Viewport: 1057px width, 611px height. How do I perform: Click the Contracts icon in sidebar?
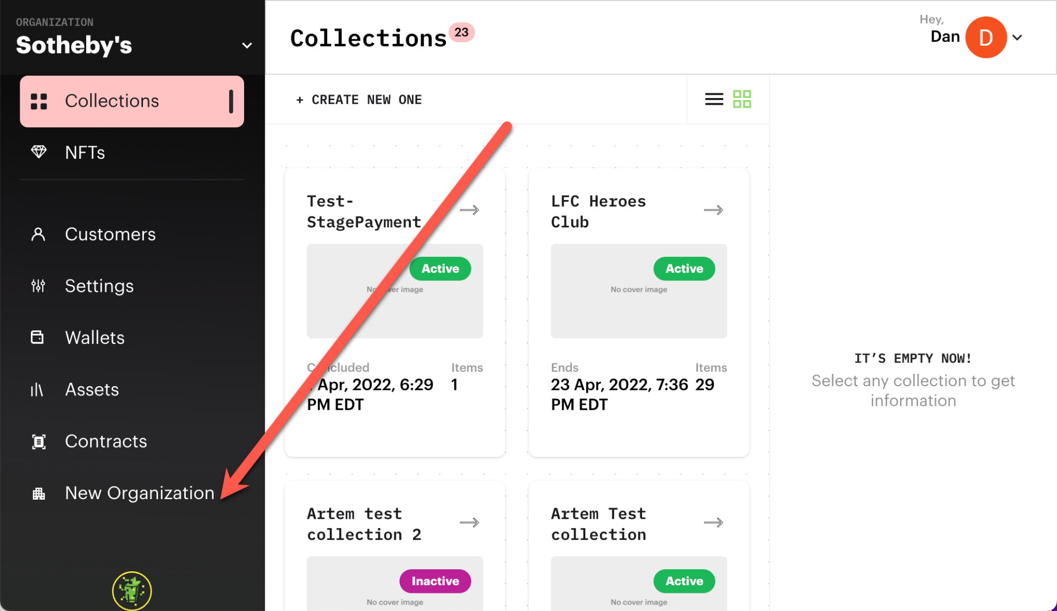(39, 441)
